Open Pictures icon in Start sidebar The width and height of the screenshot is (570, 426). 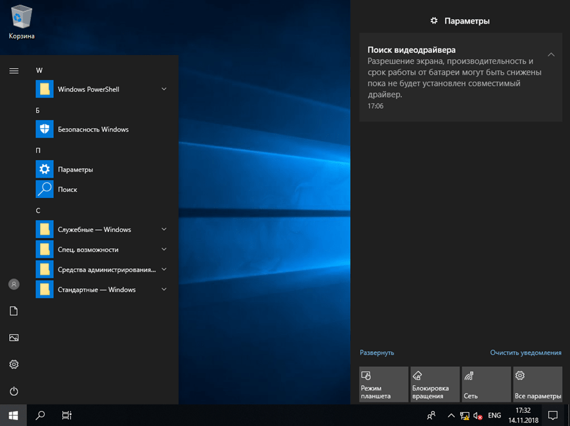pos(14,338)
